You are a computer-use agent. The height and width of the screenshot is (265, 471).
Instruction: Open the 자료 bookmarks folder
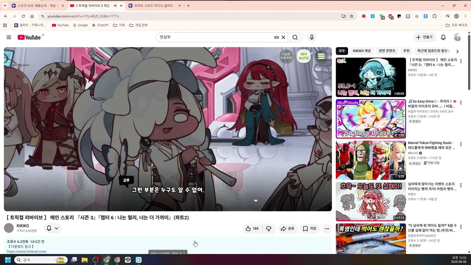tap(119, 25)
